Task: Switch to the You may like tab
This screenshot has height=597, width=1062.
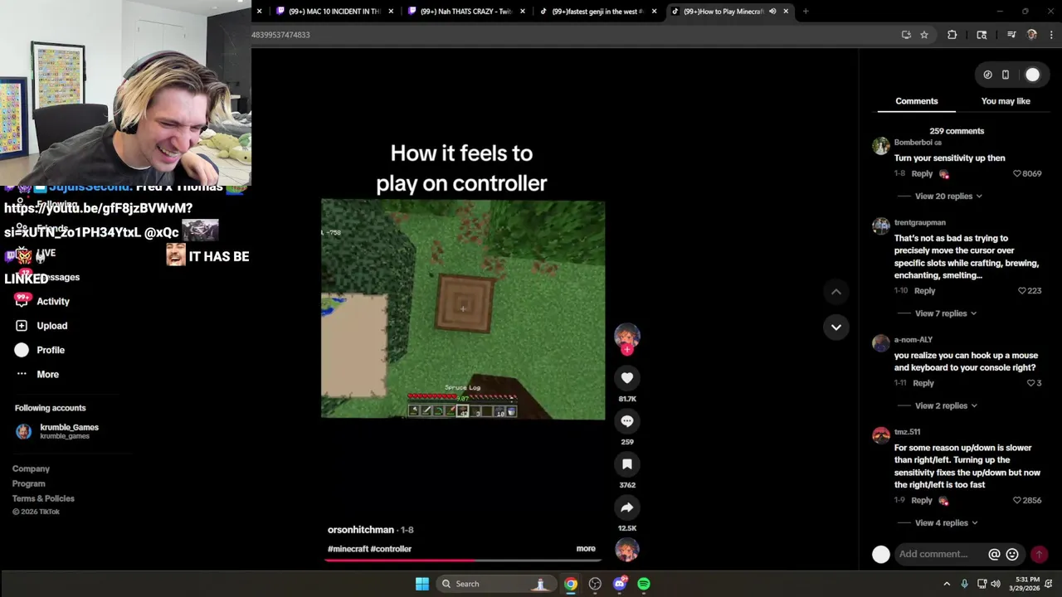Action: (x=1006, y=101)
